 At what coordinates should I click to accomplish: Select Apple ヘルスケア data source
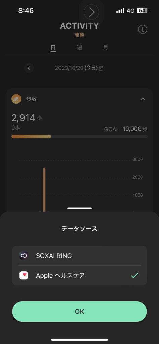tap(79, 275)
